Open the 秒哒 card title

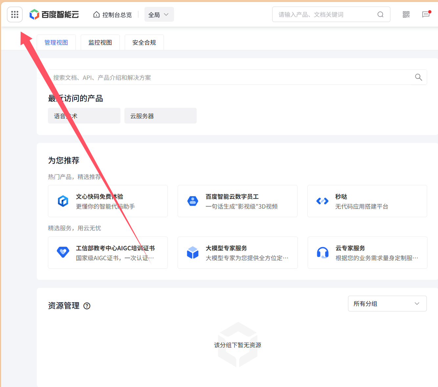point(341,196)
